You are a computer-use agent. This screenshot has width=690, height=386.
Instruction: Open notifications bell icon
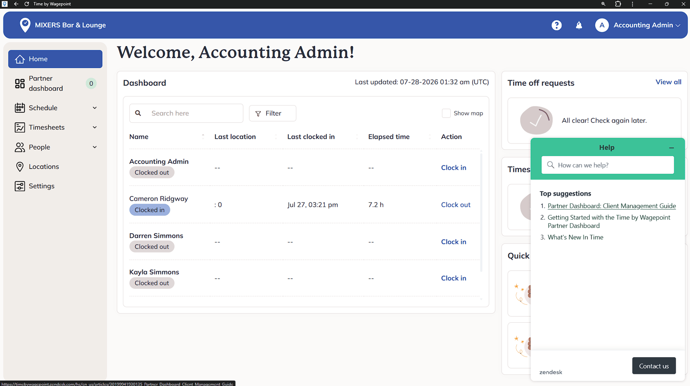[579, 25]
